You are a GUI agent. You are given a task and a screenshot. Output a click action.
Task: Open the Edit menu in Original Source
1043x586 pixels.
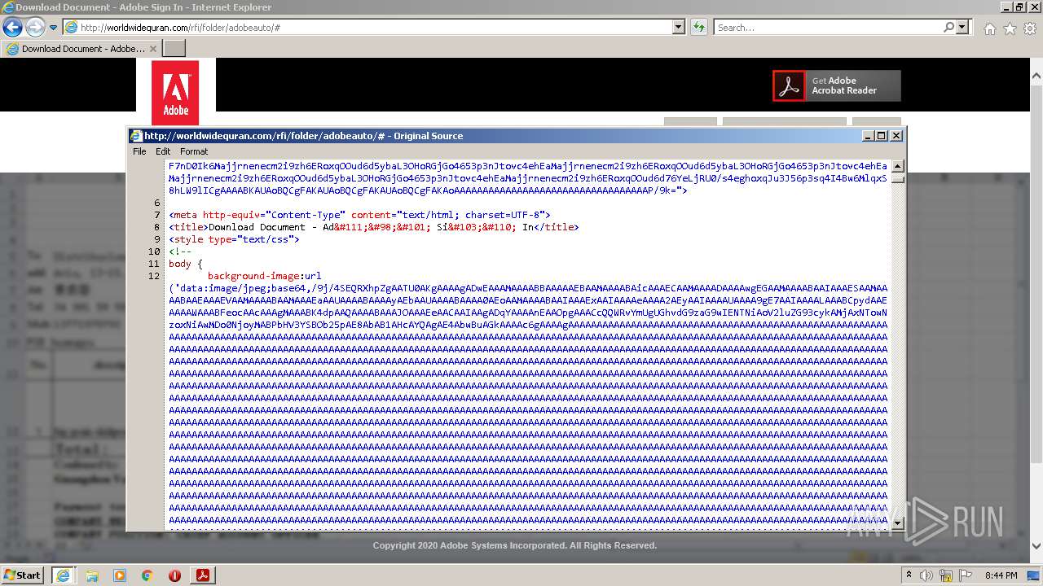[163, 151]
